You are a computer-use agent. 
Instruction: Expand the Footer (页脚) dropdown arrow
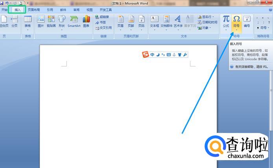point(131,30)
